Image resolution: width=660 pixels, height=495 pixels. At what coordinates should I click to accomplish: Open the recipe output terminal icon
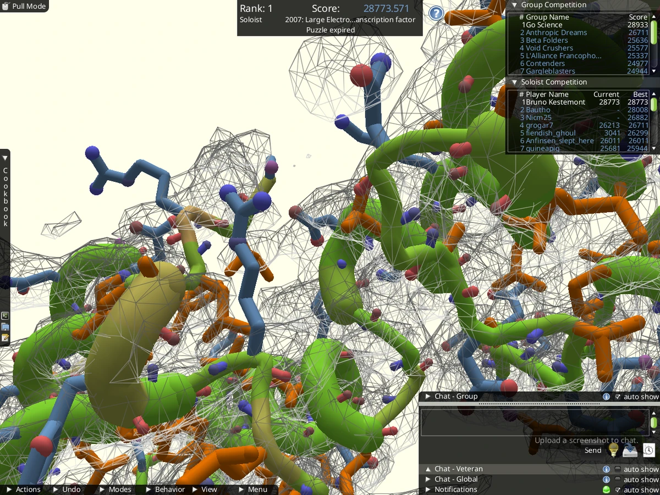click(5, 316)
